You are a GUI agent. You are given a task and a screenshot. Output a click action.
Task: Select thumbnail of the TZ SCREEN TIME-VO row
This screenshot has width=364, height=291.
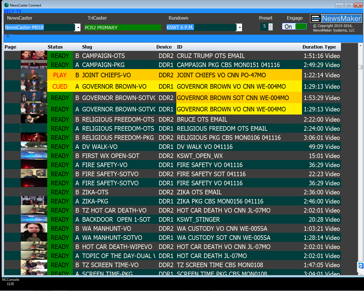tap(34, 265)
